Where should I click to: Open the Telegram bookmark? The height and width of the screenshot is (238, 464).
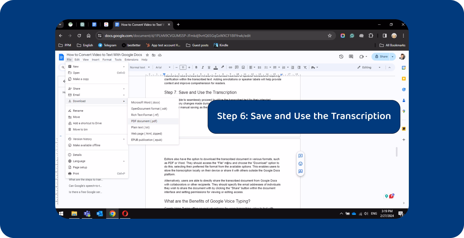pos(107,45)
